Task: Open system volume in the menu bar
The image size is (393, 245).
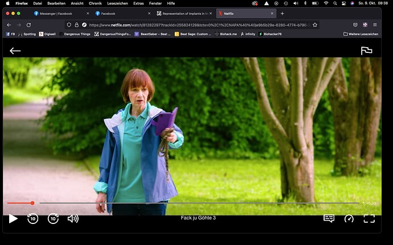Action: 296,3
